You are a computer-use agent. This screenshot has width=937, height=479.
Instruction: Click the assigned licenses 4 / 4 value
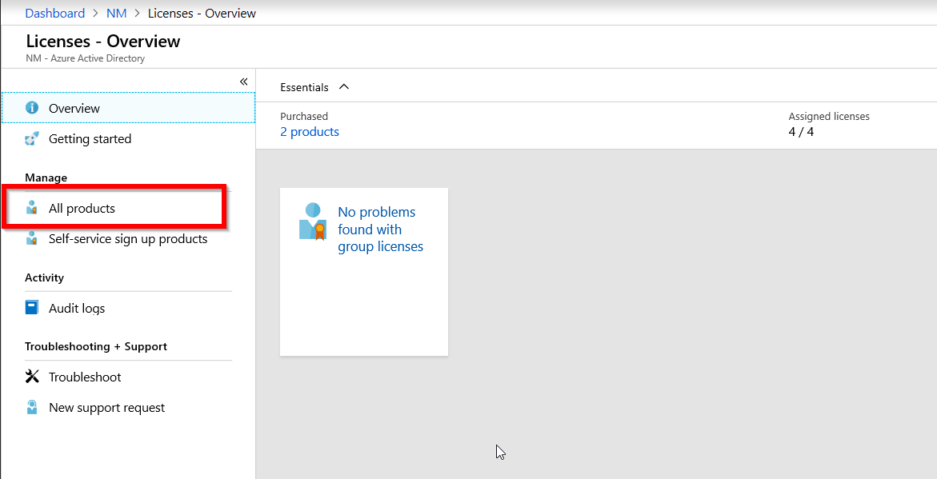801,132
